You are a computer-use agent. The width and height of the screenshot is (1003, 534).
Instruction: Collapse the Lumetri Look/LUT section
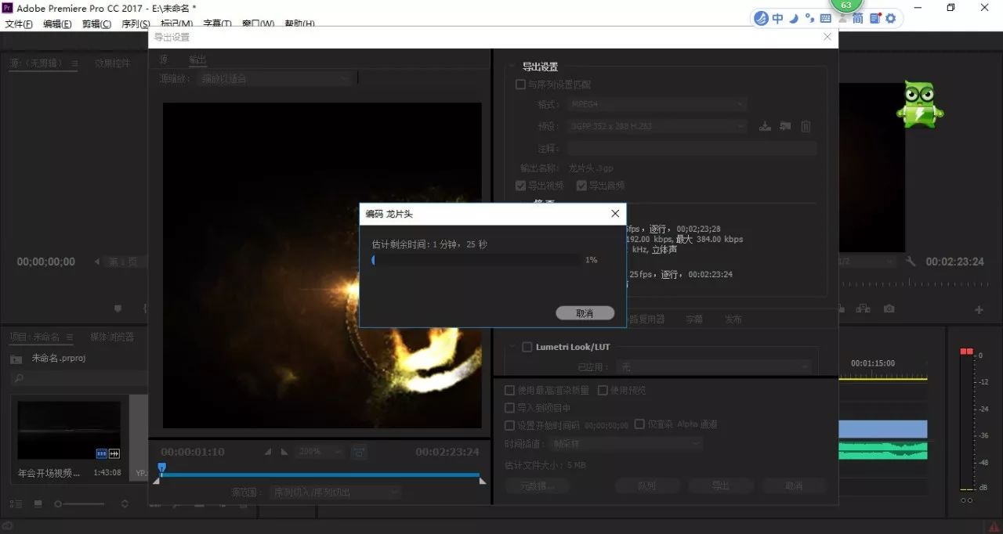tap(512, 347)
